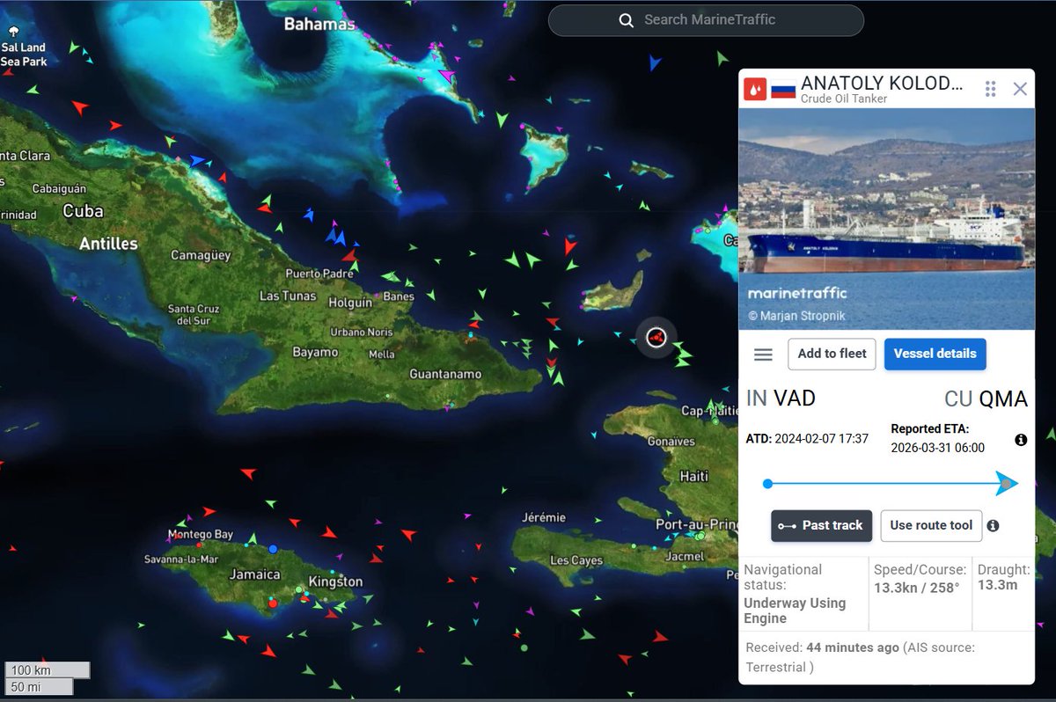The image size is (1056, 702).
Task: Click the drag handle dots icon
Action: [x=989, y=88]
